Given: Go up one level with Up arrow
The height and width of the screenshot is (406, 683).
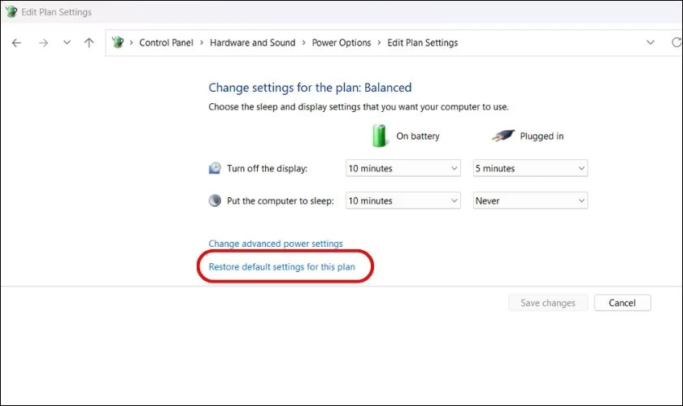Looking at the screenshot, I should [89, 43].
